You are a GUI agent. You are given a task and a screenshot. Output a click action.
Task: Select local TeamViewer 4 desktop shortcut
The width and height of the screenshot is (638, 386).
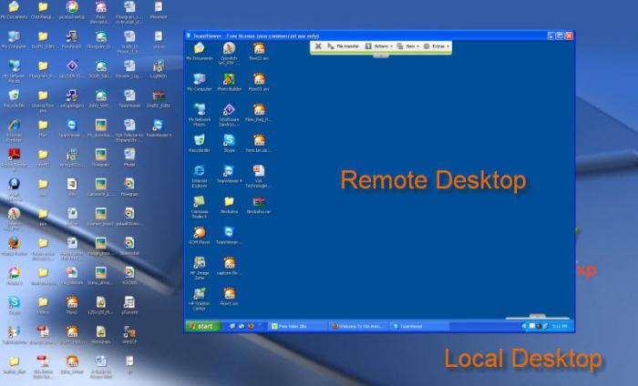[x=159, y=128]
